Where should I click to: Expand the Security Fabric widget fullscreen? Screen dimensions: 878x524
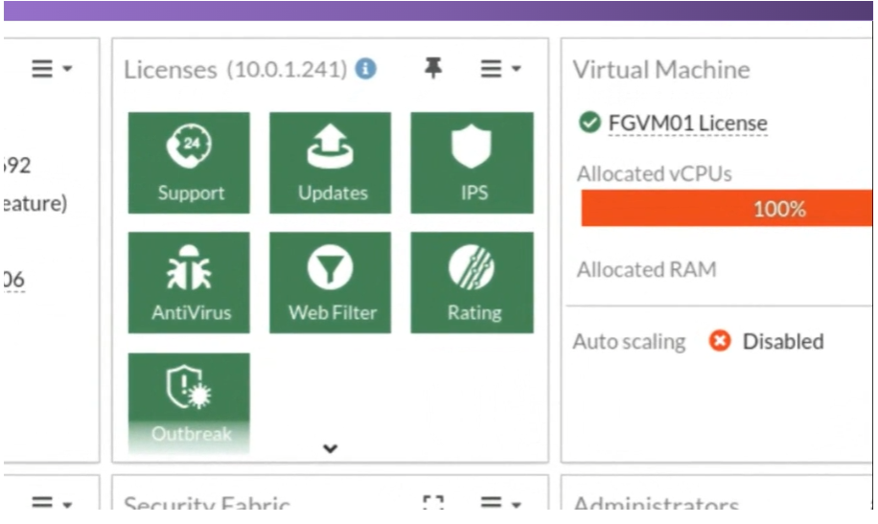[x=433, y=502]
